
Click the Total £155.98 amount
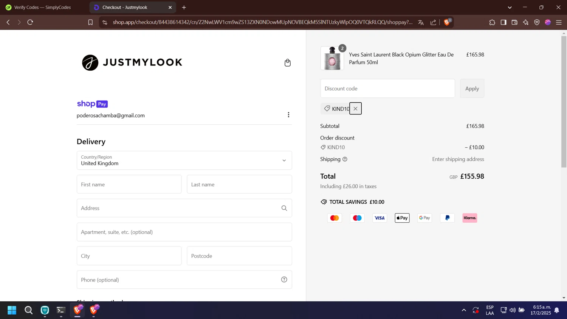click(472, 177)
